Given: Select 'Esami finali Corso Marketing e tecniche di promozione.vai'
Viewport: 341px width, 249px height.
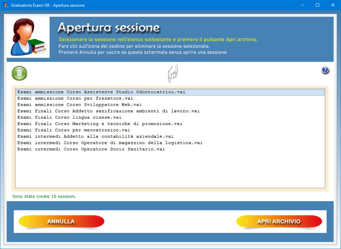Looking at the screenshot, I should click(170, 124).
